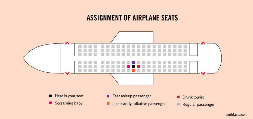The width and height of the screenshot is (253, 119).
Task: Click the pink screaming baby seat in cabin
Action: [128, 66]
